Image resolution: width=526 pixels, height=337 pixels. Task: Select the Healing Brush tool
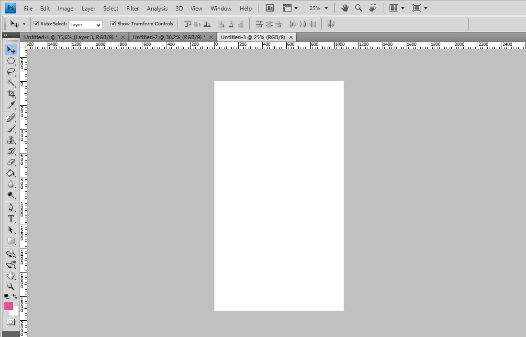[x=11, y=118]
